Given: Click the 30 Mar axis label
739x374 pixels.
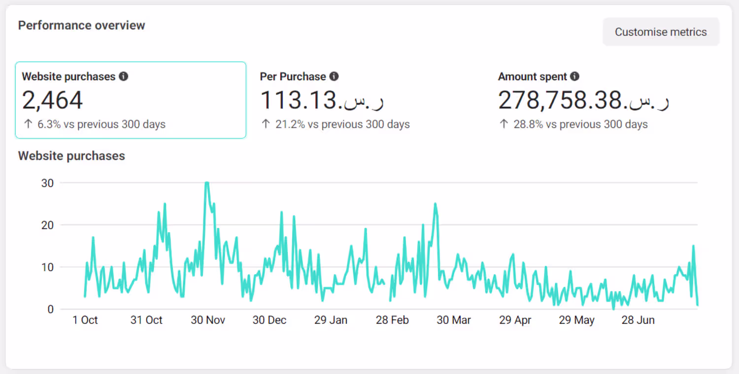Looking at the screenshot, I should 454,320.
